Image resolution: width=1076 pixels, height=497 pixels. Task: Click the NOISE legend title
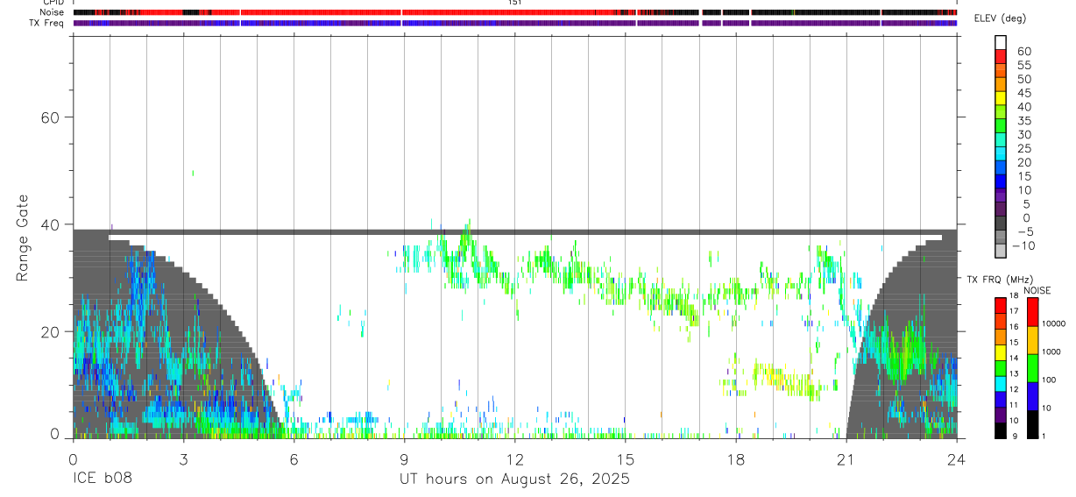coord(1037,290)
